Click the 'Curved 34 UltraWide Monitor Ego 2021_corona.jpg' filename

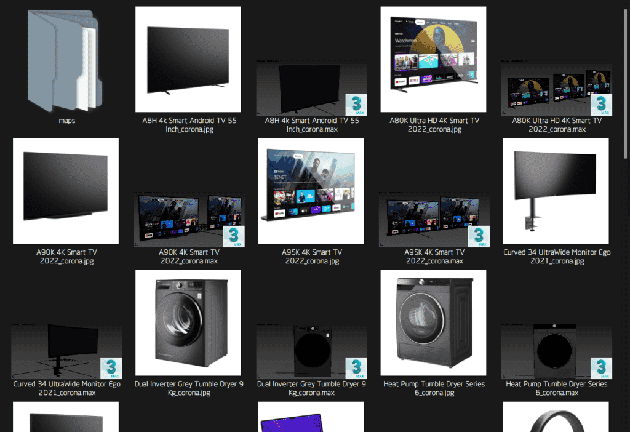[x=557, y=257]
